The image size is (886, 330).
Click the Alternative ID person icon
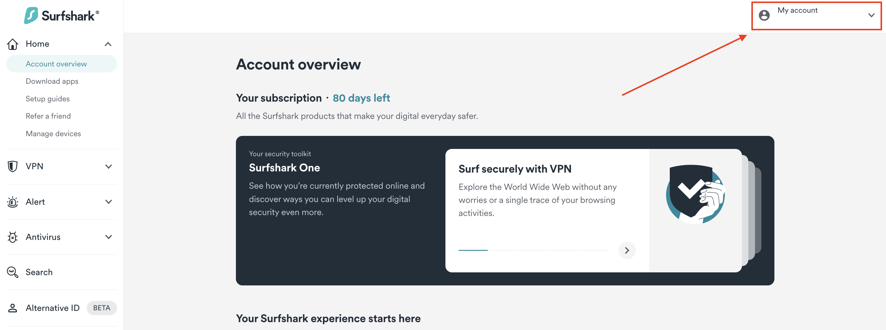13,308
